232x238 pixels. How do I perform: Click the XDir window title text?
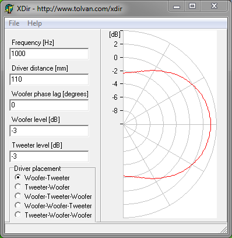click(69, 9)
